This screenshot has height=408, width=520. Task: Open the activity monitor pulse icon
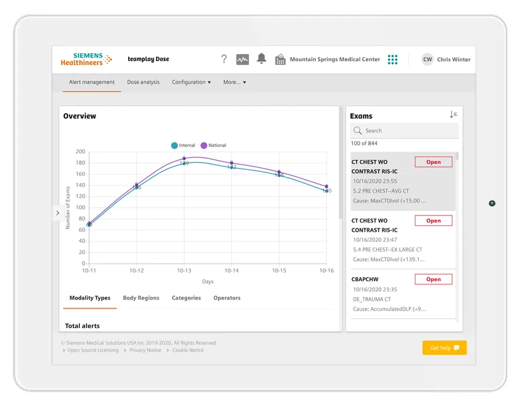pos(242,59)
